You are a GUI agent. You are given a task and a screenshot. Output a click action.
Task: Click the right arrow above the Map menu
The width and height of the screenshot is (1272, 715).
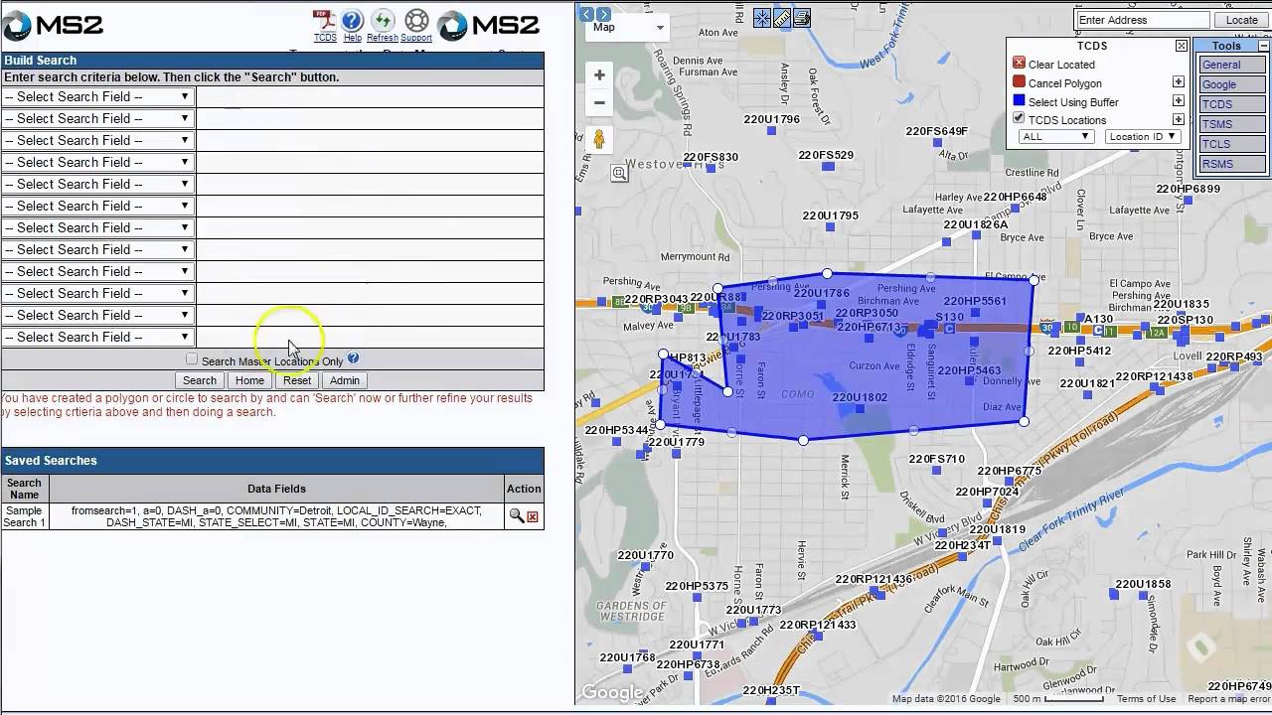603,13
